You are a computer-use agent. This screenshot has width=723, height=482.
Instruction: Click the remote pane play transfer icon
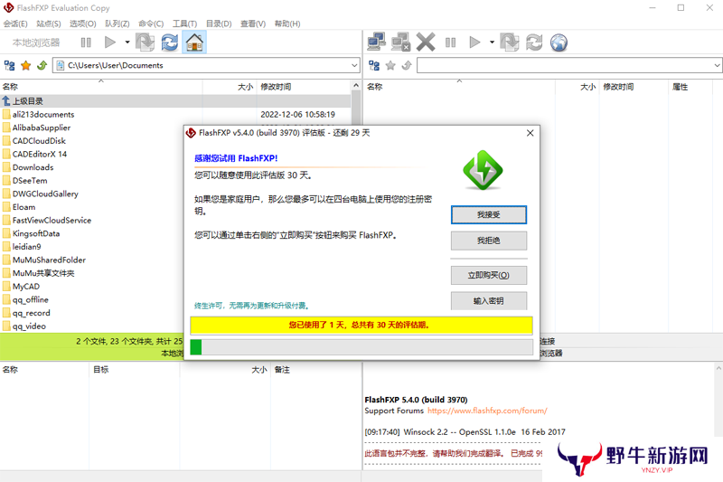[x=474, y=43]
